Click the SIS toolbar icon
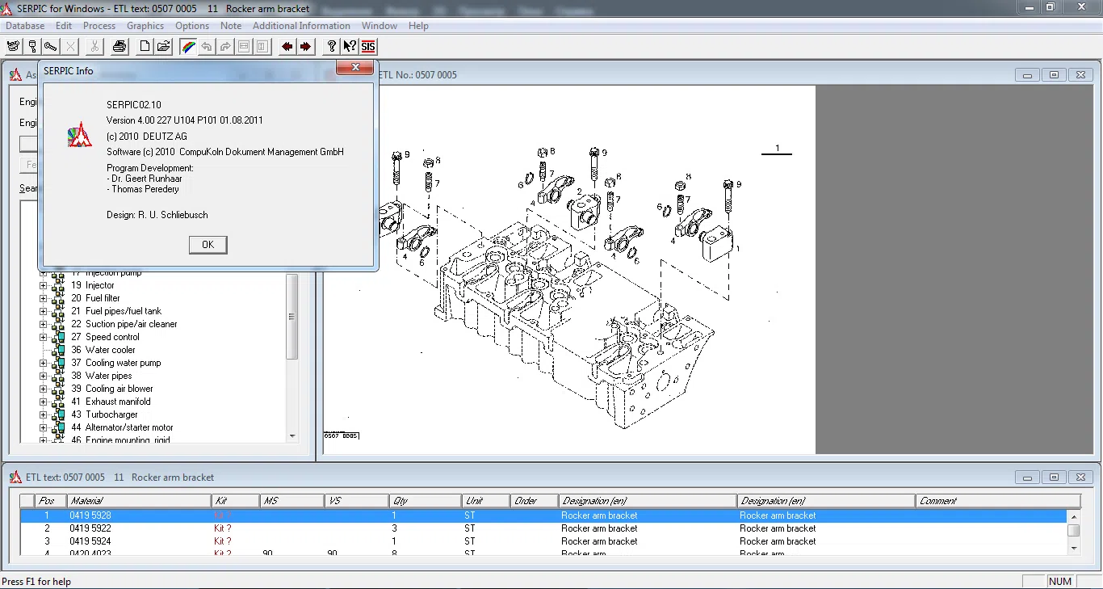 [368, 46]
